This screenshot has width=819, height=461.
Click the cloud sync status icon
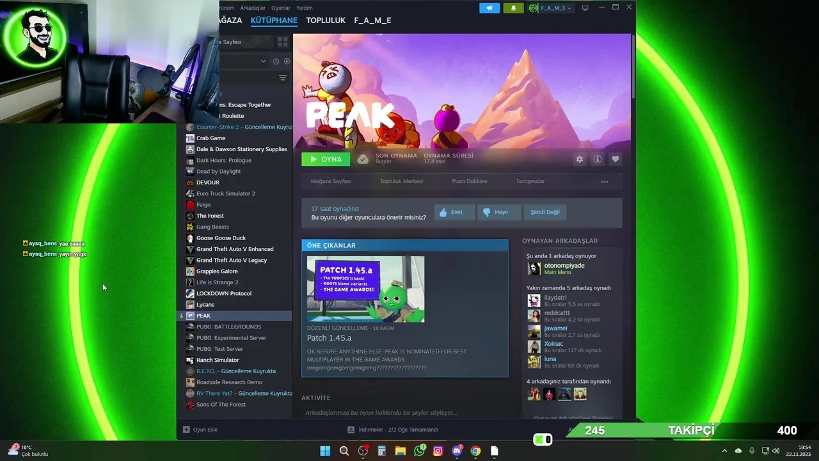pos(363,159)
